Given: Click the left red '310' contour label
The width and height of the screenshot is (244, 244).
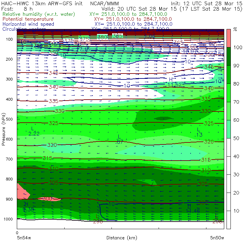Looking at the screenshot, I should click(x=53, y=169).
